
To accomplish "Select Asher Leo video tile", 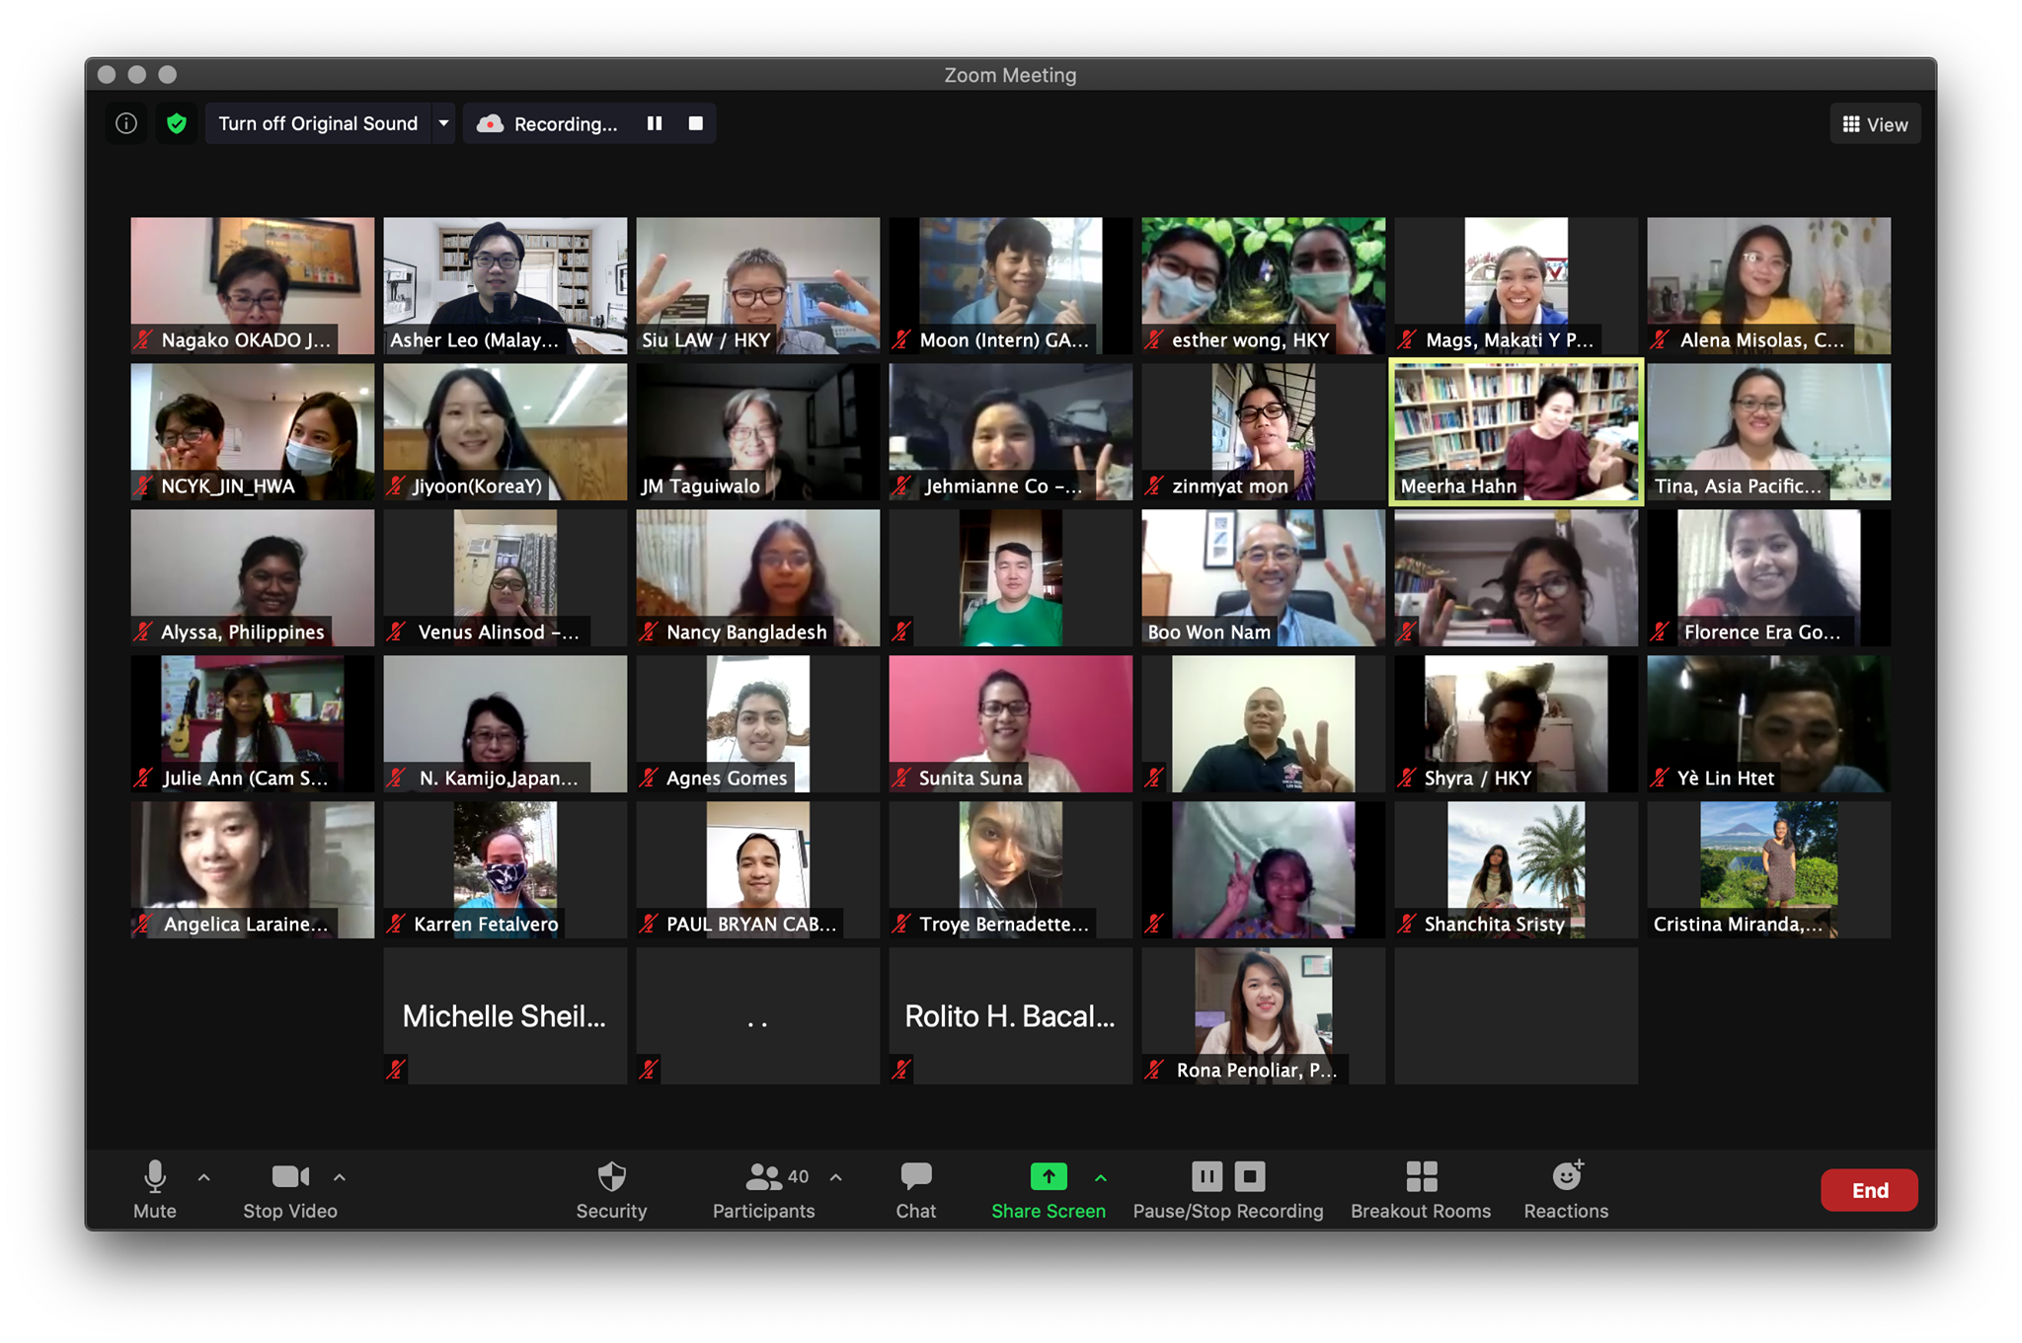I will point(505,285).
